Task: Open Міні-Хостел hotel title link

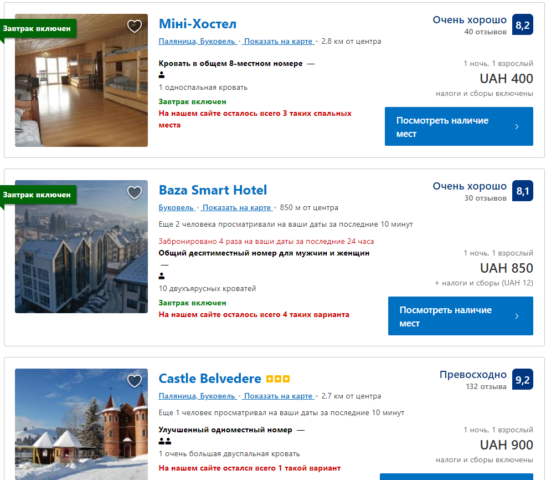Action: point(198,24)
